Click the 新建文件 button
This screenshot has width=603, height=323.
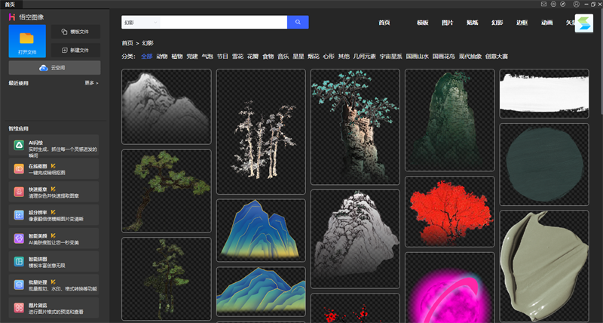(x=75, y=51)
